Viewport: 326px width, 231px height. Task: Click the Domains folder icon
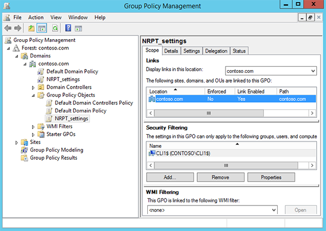pos(24,56)
